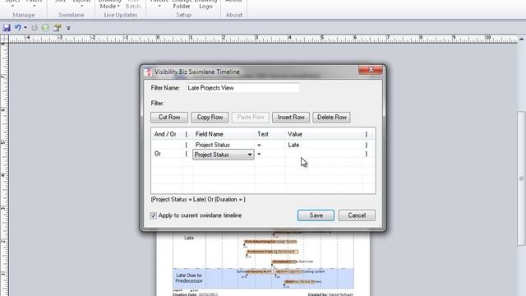Click the Swimlane Timeline dialog title icon
This screenshot has height=296, width=526.
pyautogui.click(x=148, y=72)
